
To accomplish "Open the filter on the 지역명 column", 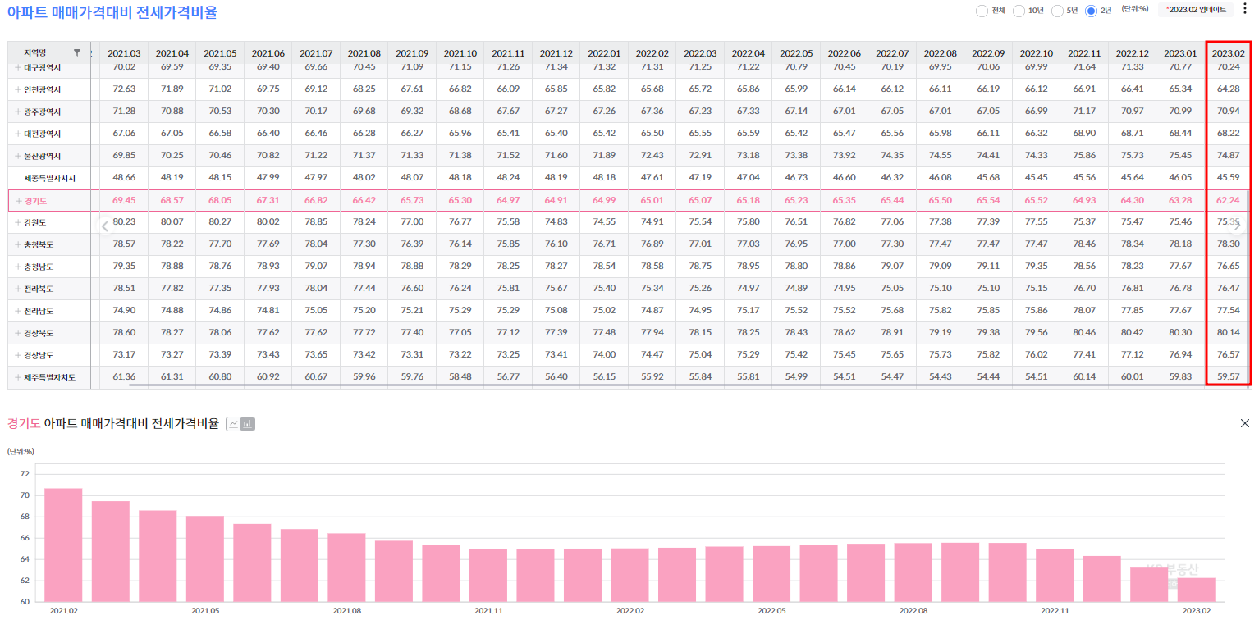I will (x=77, y=52).
